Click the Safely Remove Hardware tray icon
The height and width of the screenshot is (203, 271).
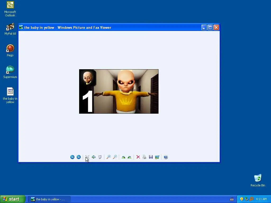click(246, 199)
